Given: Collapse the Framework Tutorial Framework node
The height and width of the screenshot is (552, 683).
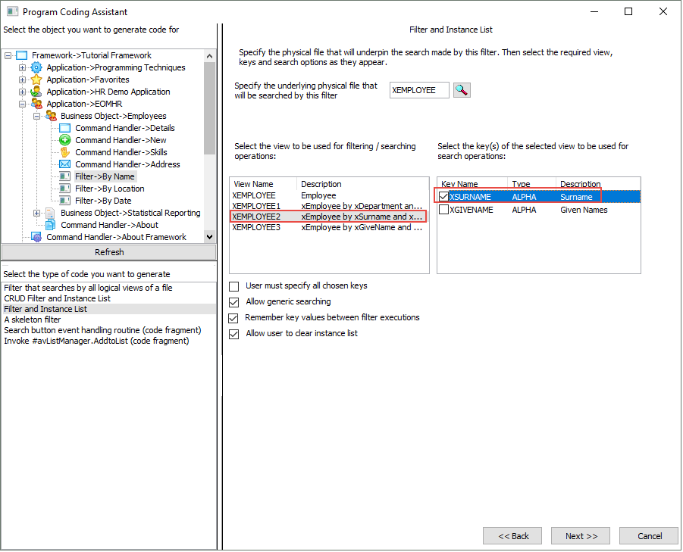Looking at the screenshot, I should [8, 56].
